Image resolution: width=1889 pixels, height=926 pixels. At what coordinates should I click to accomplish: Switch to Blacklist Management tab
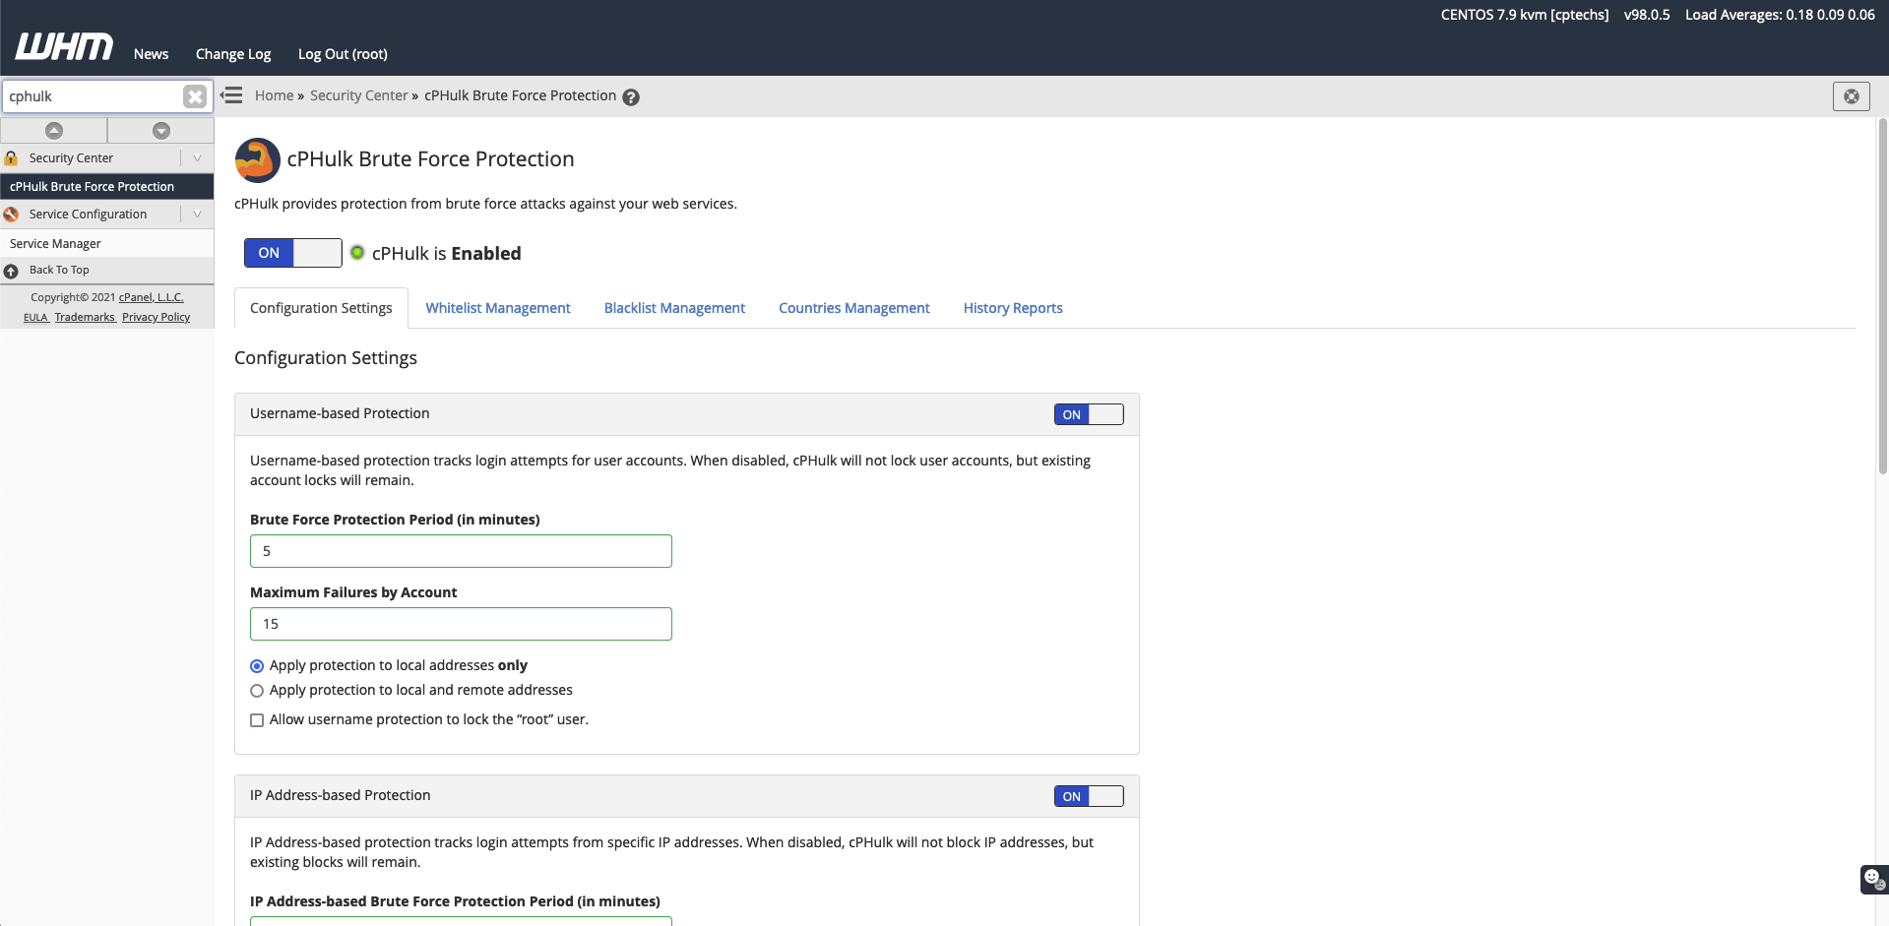pyautogui.click(x=674, y=308)
